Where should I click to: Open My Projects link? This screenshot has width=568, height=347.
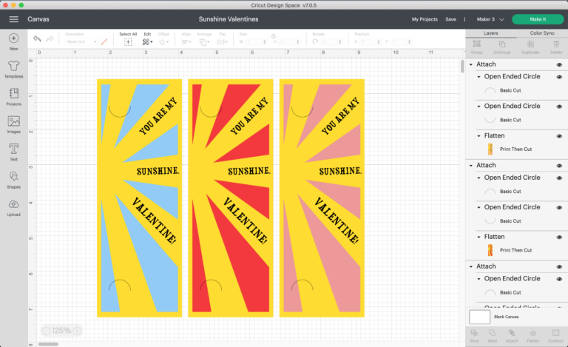point(425,18)
